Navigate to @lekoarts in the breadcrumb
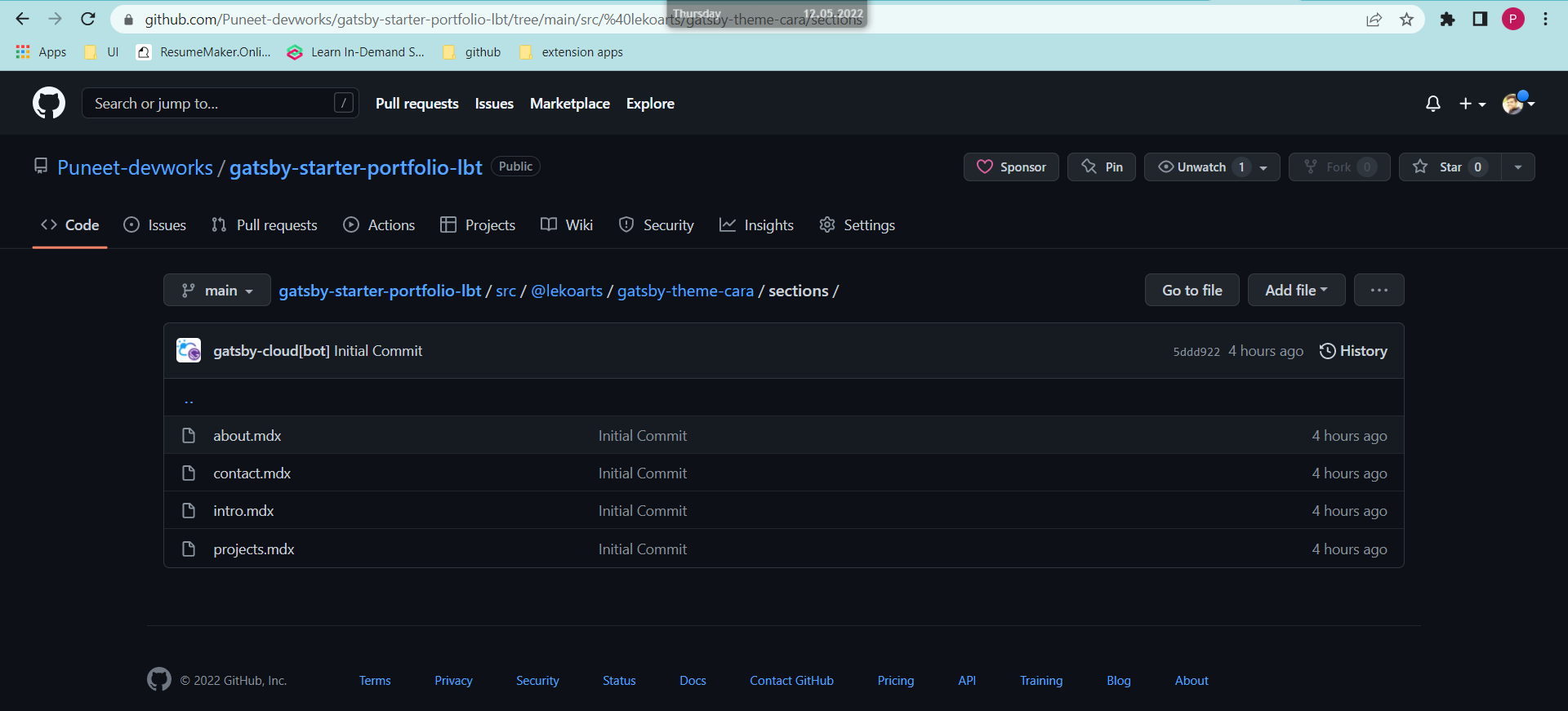Screen dimensions: 1568x711 point(567,291)
